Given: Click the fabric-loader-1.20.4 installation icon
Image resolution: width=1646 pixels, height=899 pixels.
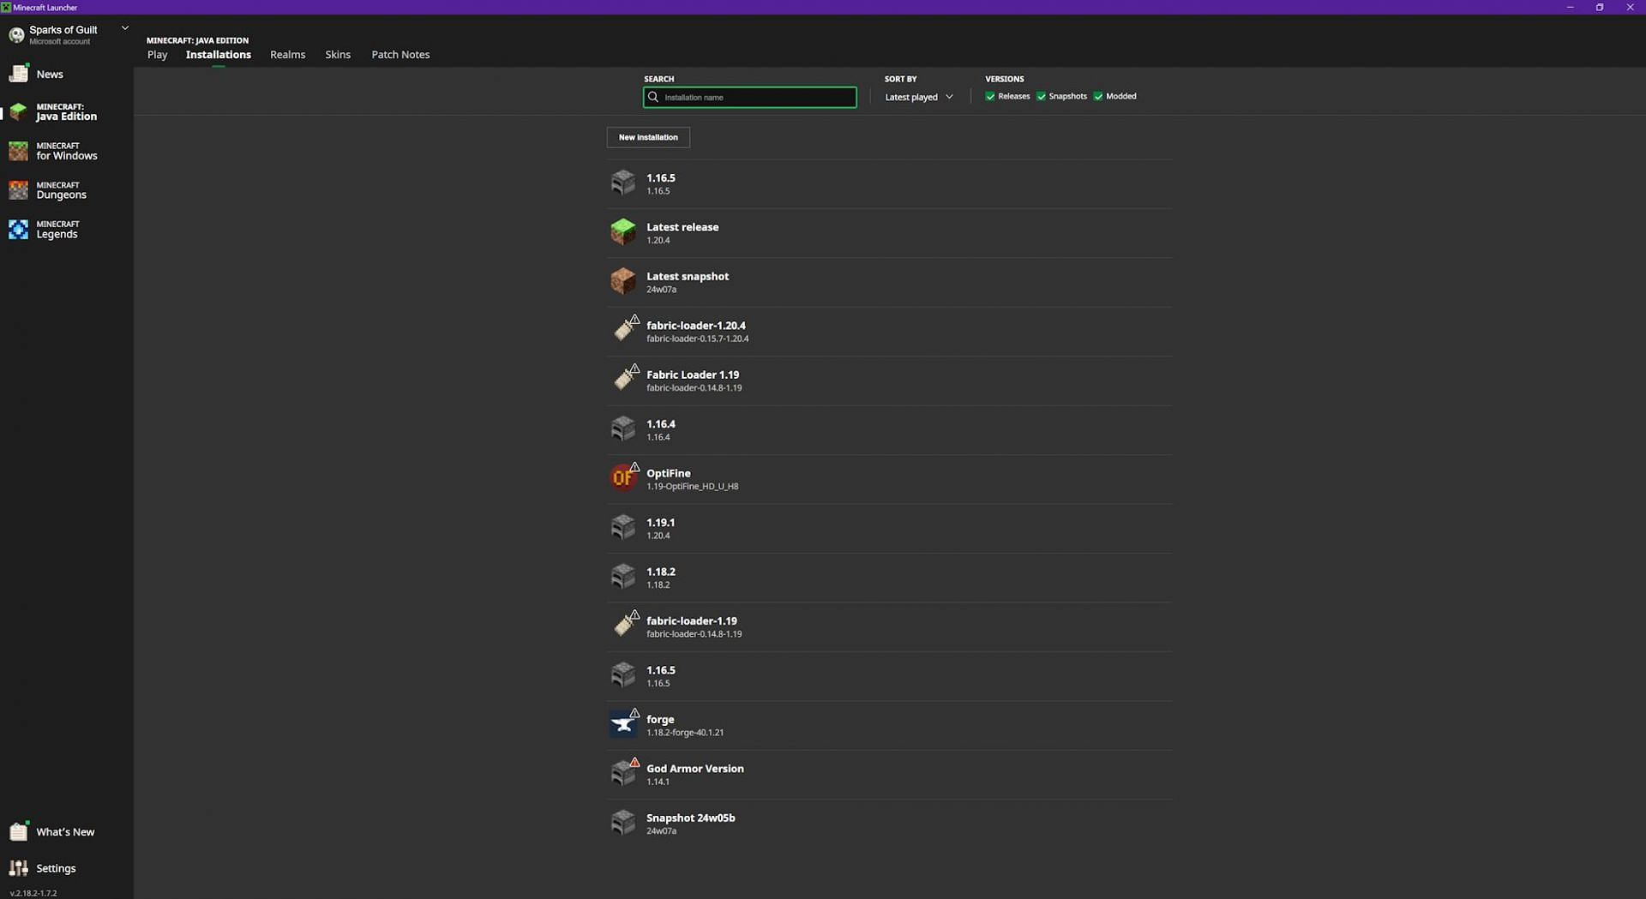Looking at the screenshot, I should (x=625, y=329).
